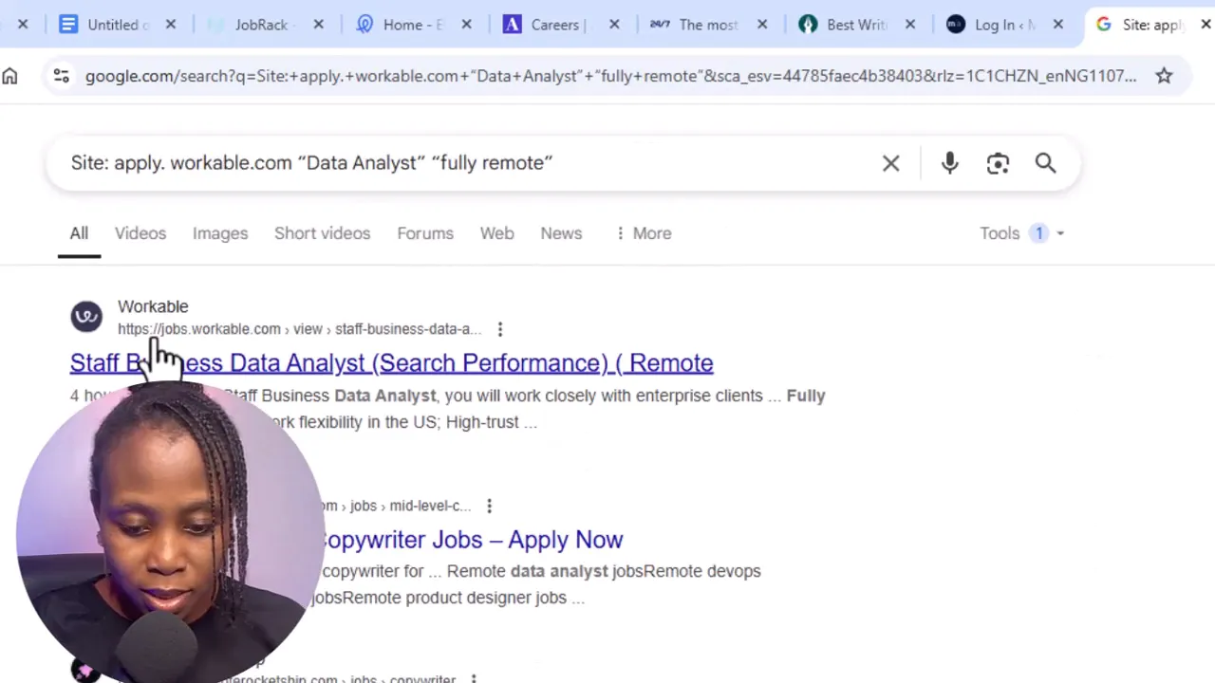Viewport: 1215px width, 683px height.
Task: Expand the More search filters menu
Action: (643, 233)
